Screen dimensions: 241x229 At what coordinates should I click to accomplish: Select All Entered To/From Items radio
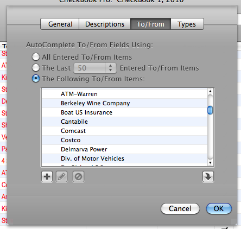coord(36,57)
